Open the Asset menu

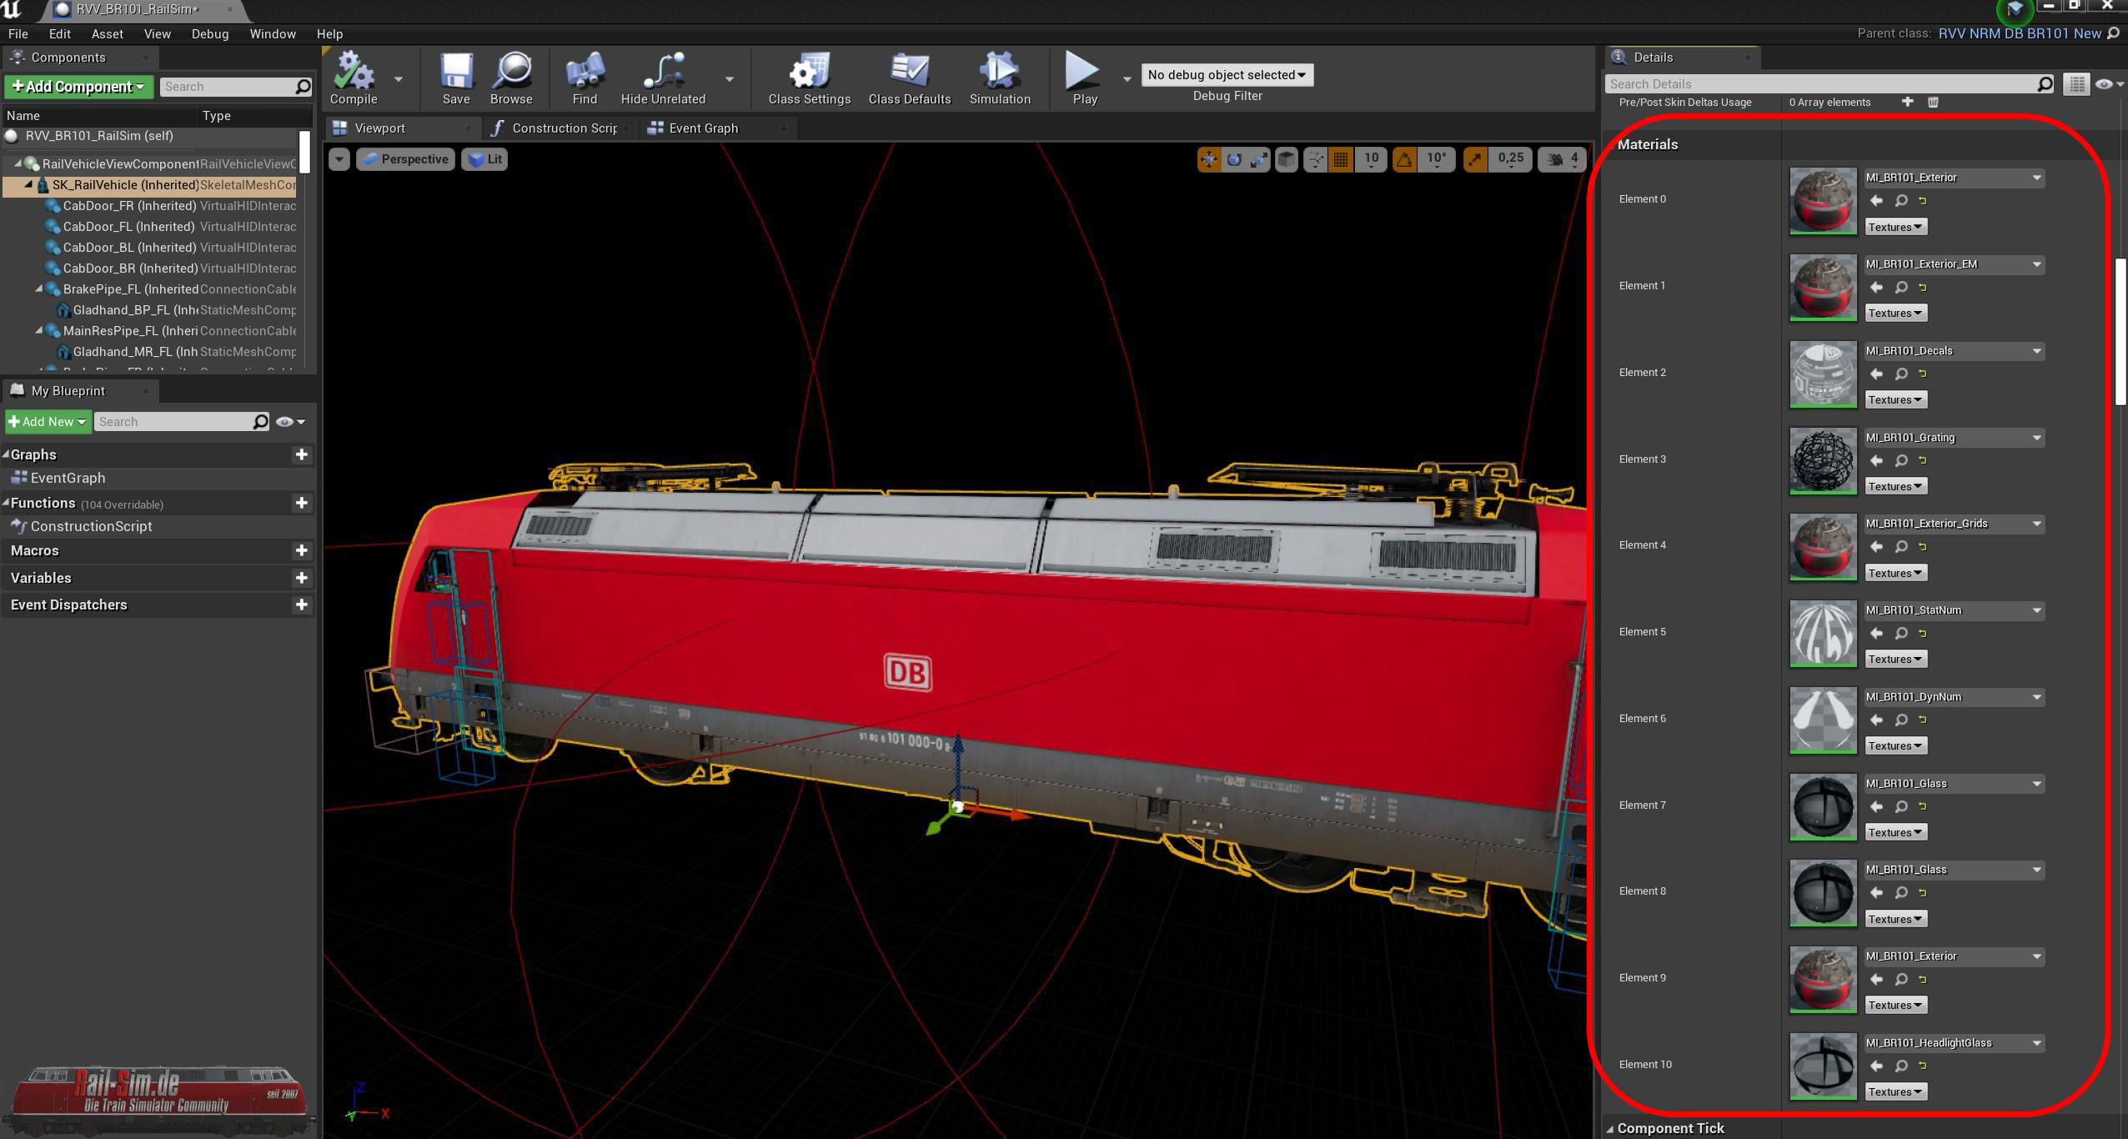[x=107, y=34]
